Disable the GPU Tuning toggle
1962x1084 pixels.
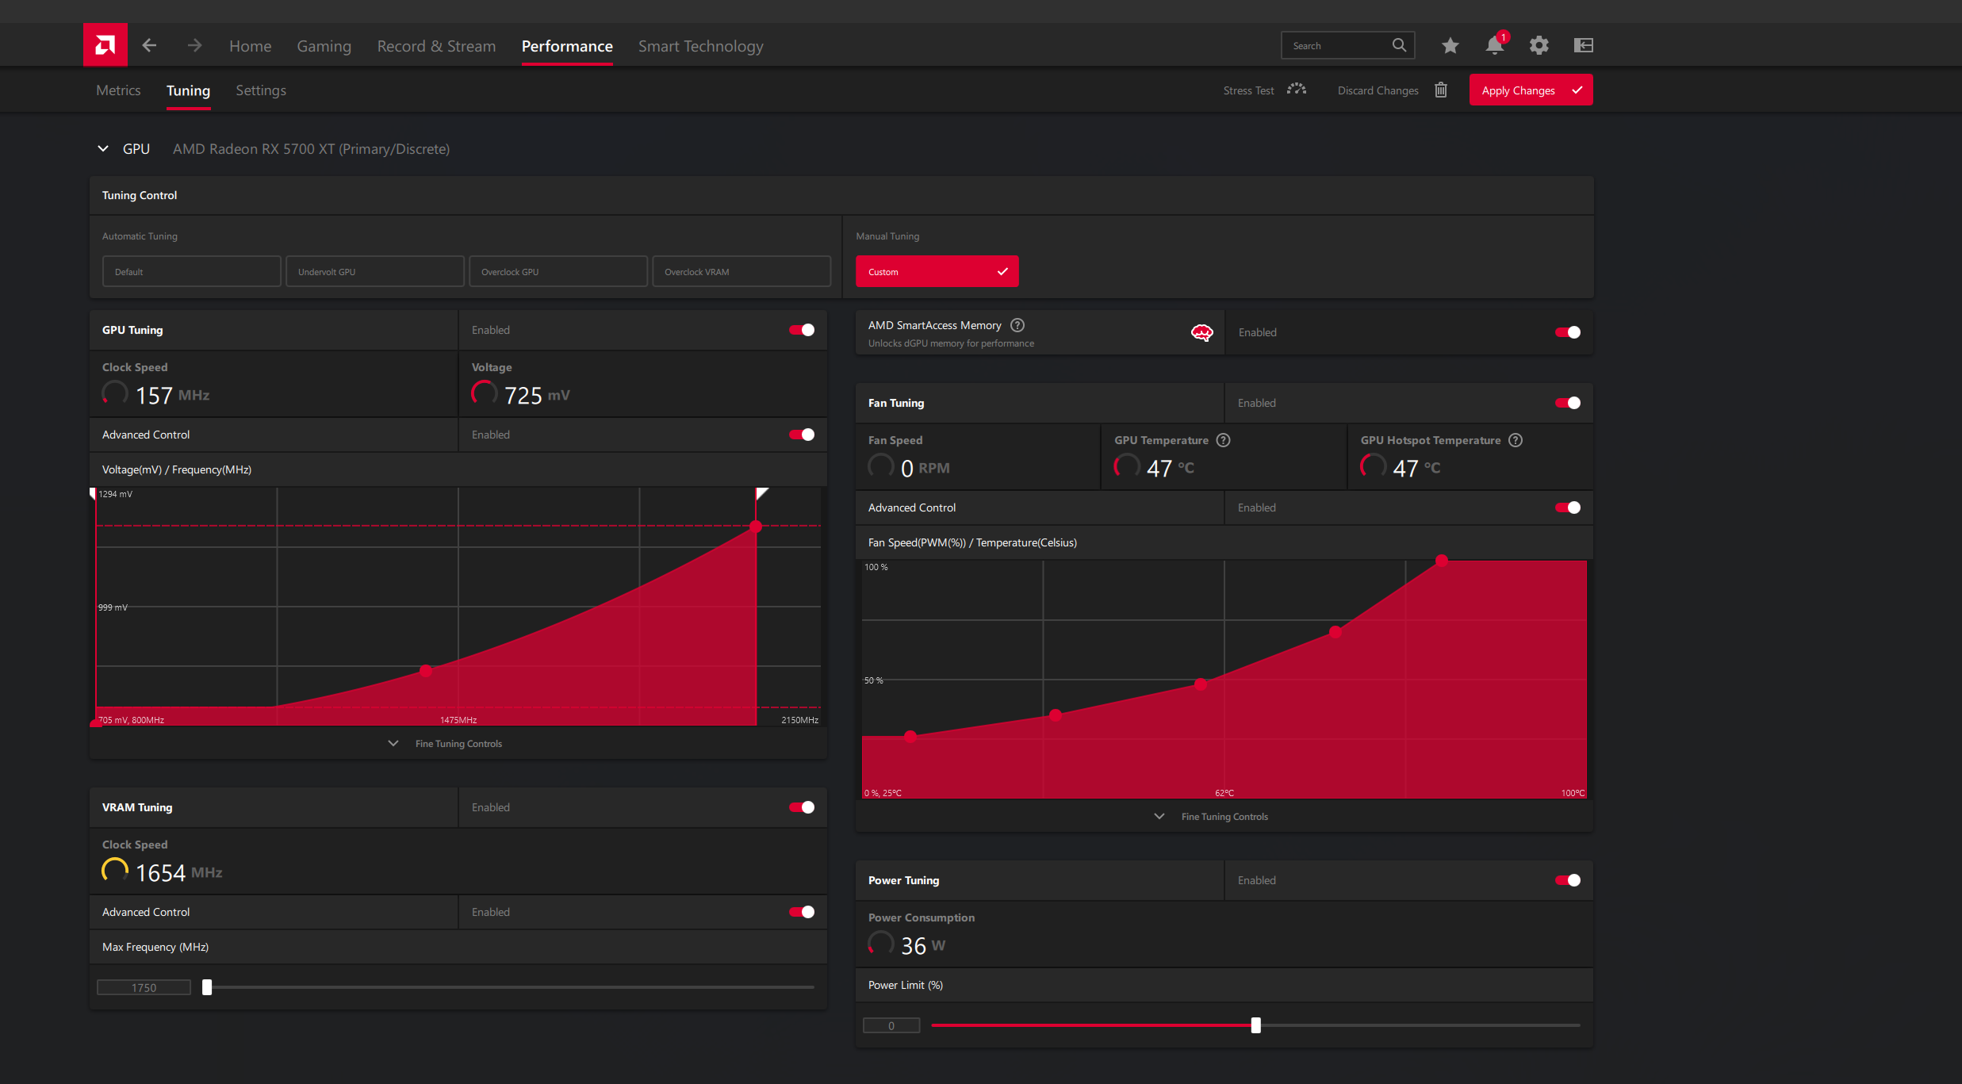click(x=801, y=330)
